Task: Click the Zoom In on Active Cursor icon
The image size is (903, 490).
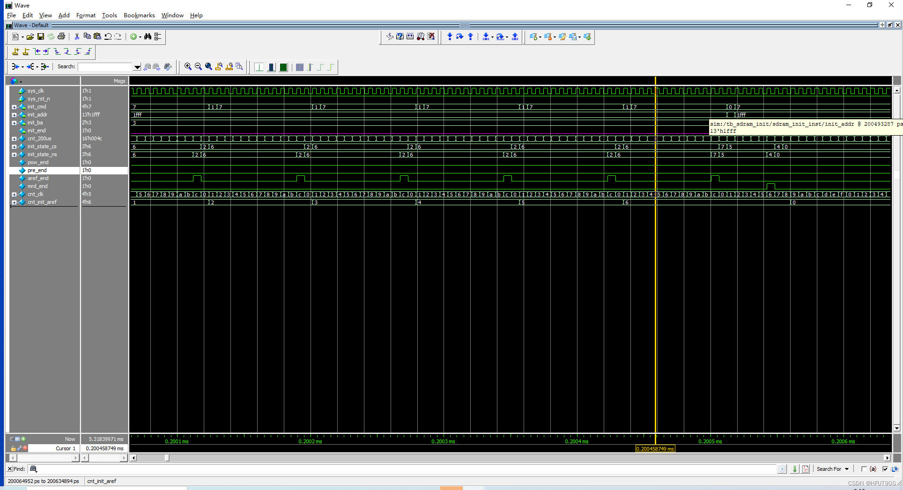Action: coord(219,67)
